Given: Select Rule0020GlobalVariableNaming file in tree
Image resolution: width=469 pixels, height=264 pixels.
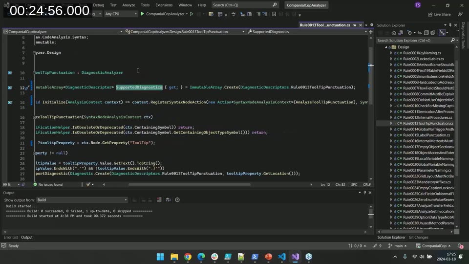Looking at the screenshot, I should tap(428, 164).
